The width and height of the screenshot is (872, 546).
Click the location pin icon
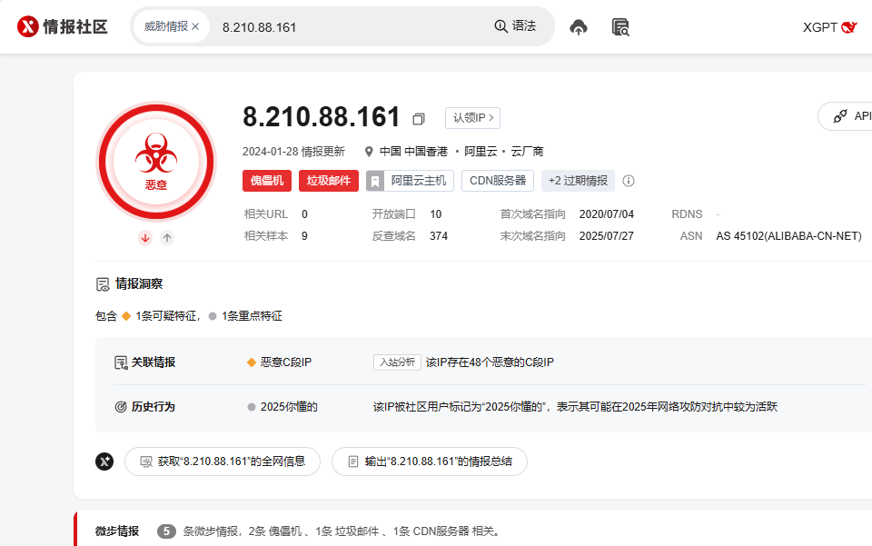[x=368, y=152]
